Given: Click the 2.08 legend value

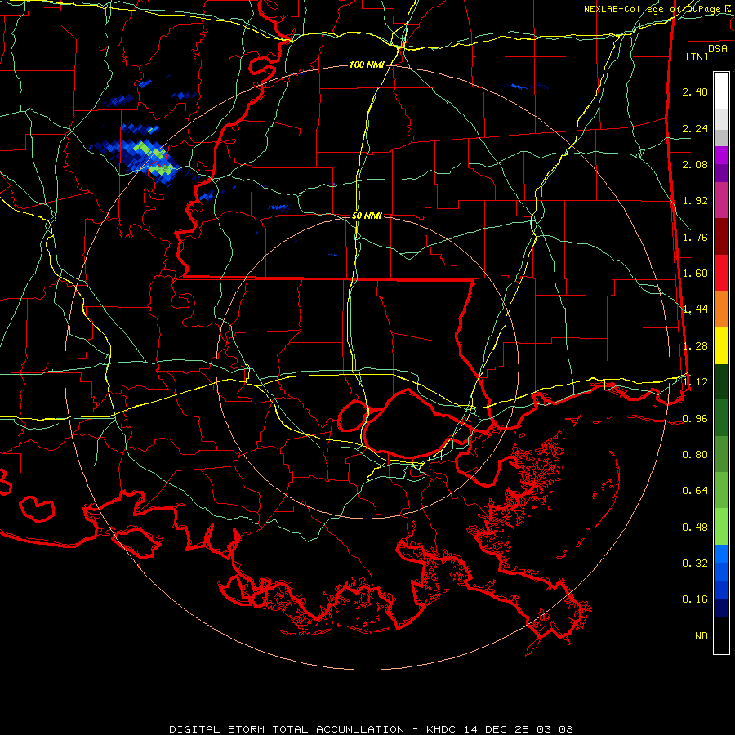Looking at the screenshot, I should click(x=695, y=164).
